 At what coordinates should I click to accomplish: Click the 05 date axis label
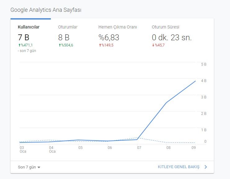click(80, 148)
